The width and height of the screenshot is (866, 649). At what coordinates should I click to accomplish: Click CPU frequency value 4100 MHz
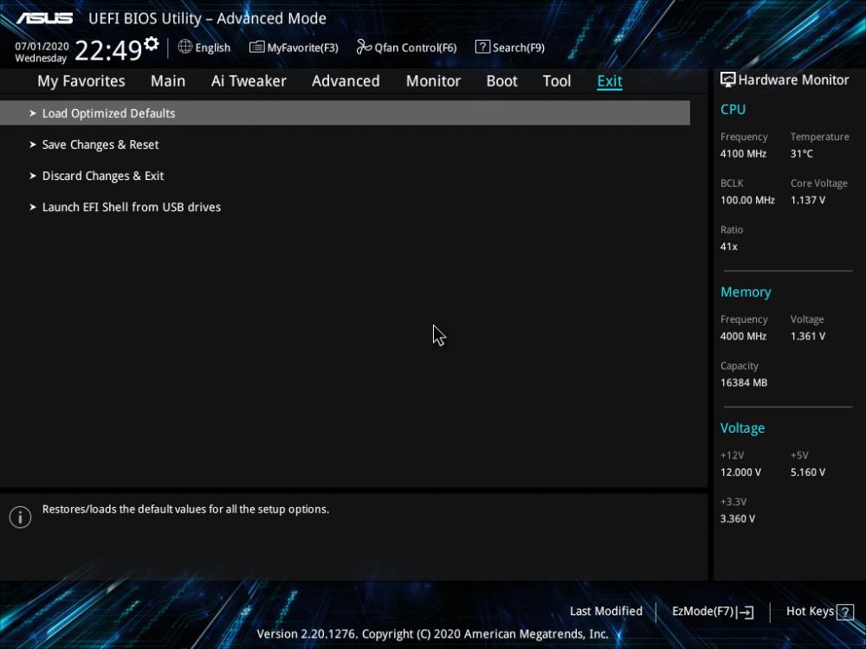tap(743, 154)
